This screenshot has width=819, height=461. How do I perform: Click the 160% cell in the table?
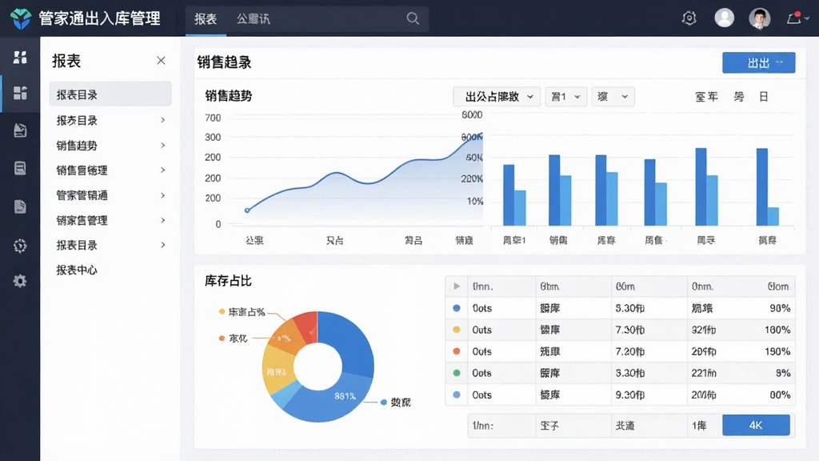[x=777, y=330]
